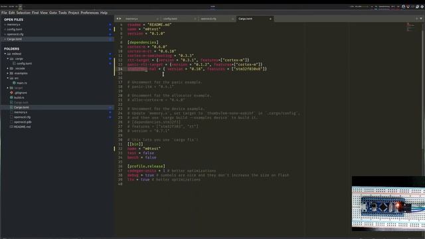Open the Goto menu
The image size is (425, 239).
coord(53,13)
